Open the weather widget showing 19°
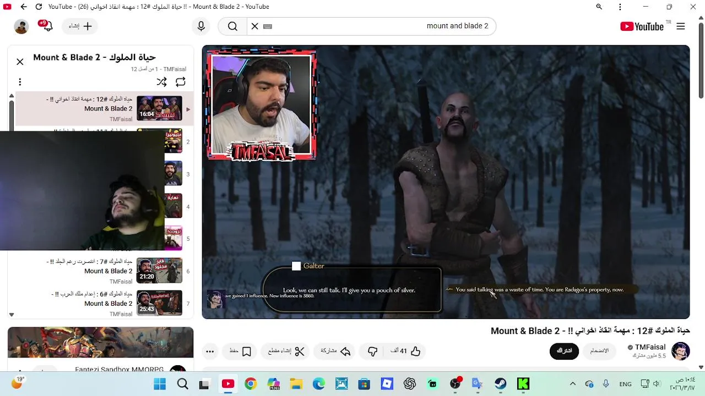 coord(17,383)
